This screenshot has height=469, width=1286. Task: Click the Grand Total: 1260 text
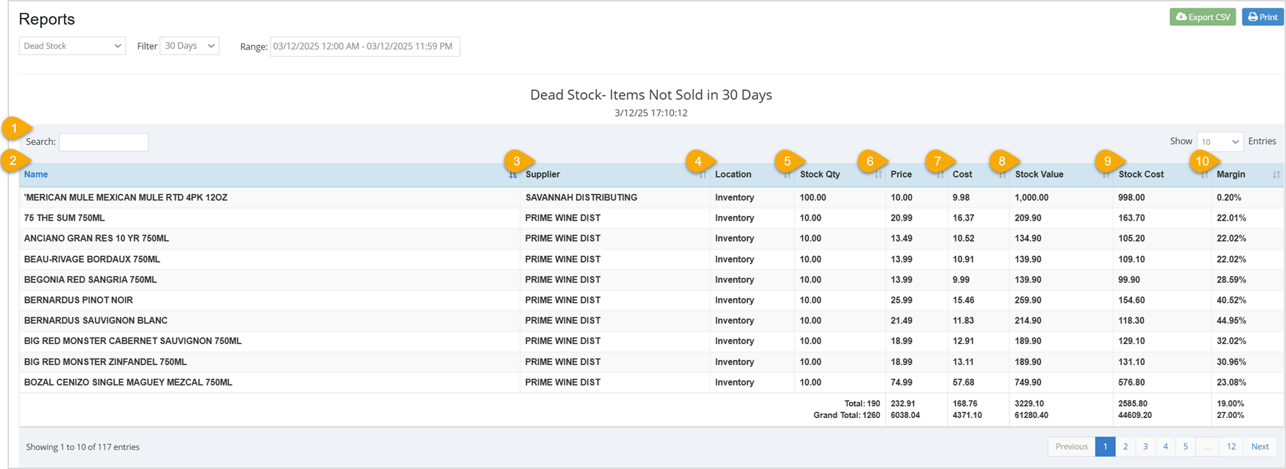pyautogui.click(x=846, y=416)
